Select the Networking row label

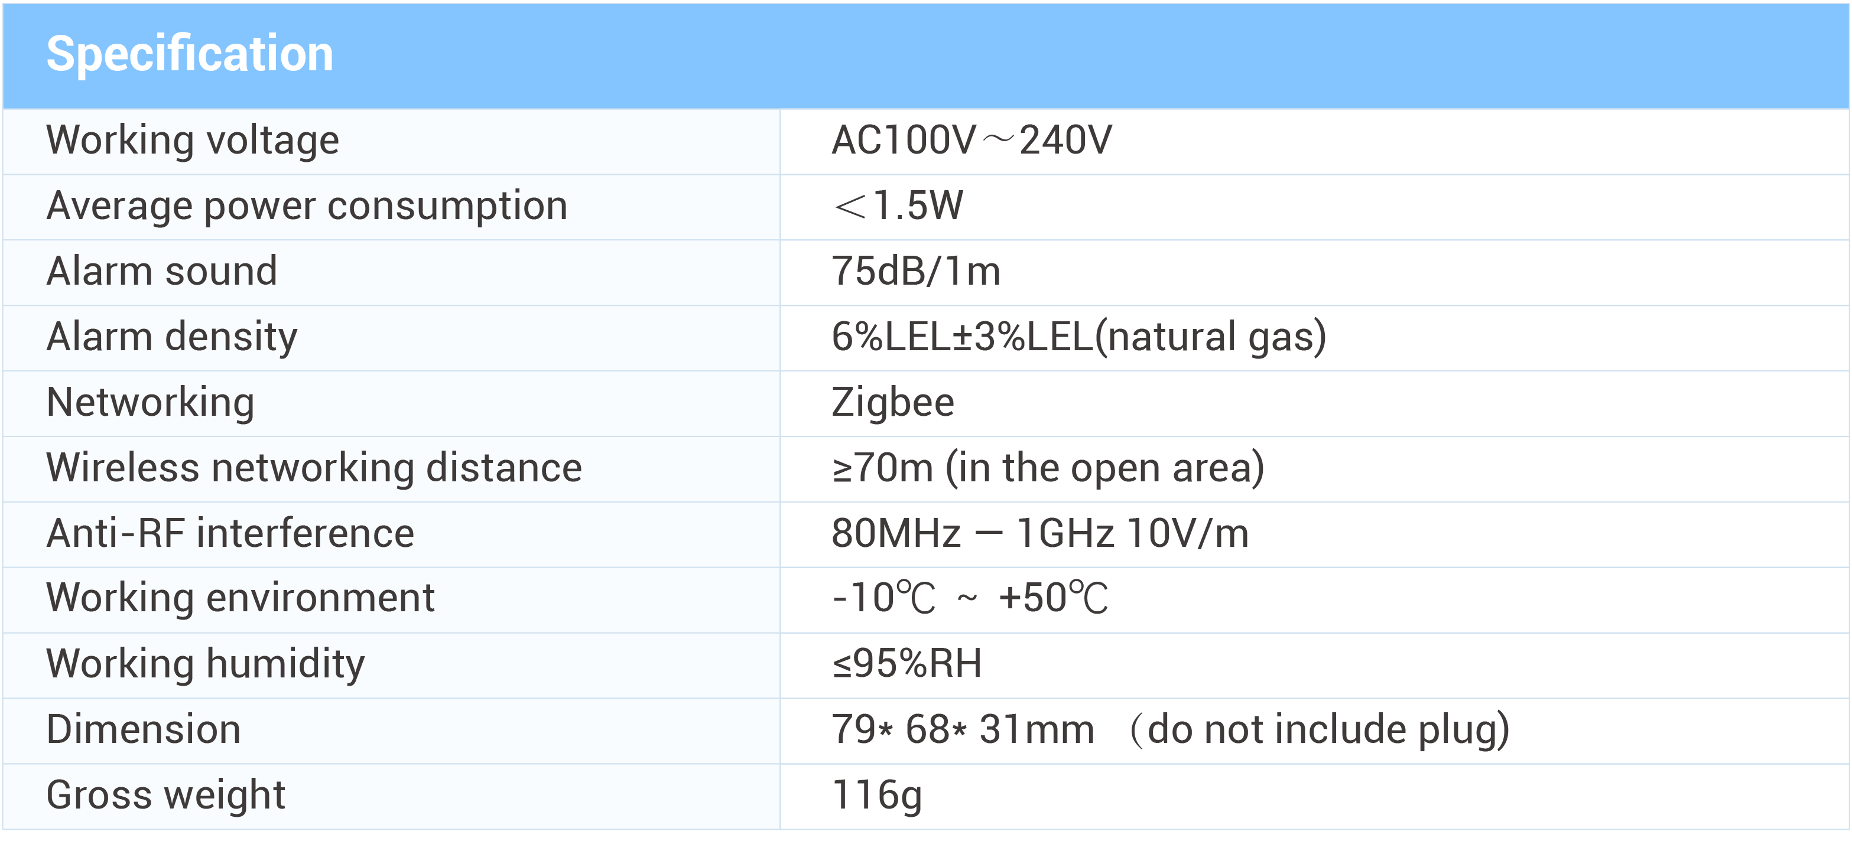(150, 403)
